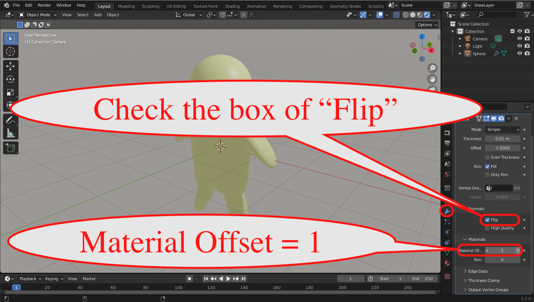The width and height of the screenshot is (534, 302).
Task: Expand the Thickness Clamp panel
Action: [484, 281]
